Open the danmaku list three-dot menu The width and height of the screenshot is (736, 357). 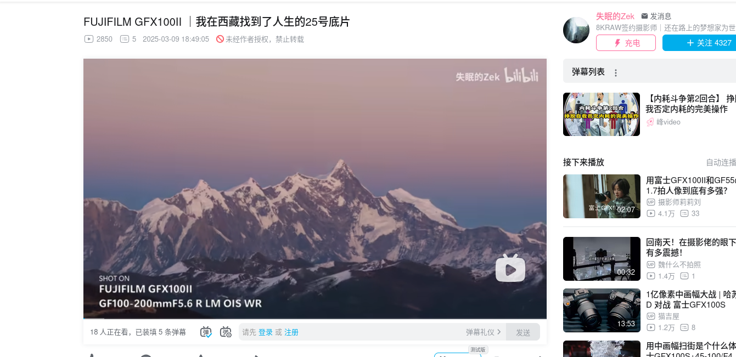tap(616, 72)
